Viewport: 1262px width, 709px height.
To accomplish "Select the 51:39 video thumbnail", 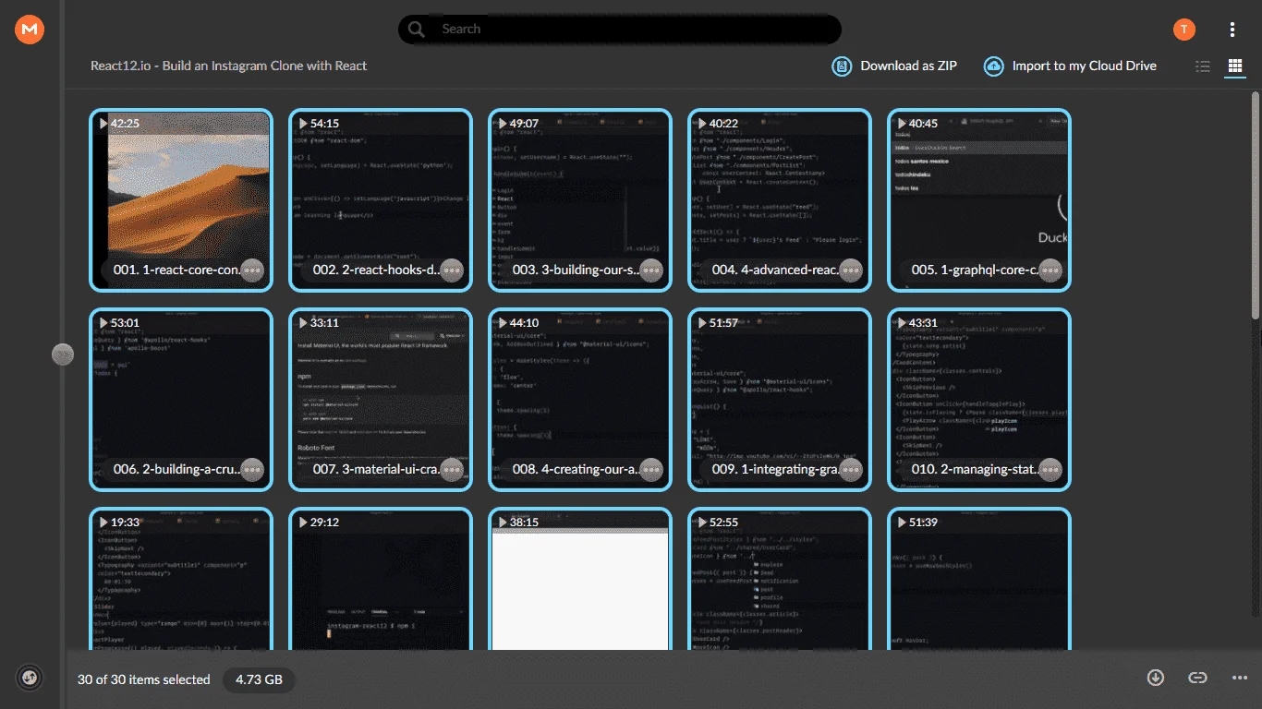I will tap(979, 579).
